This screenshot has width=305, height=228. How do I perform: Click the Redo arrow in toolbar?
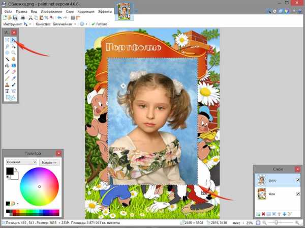point(65,18)
